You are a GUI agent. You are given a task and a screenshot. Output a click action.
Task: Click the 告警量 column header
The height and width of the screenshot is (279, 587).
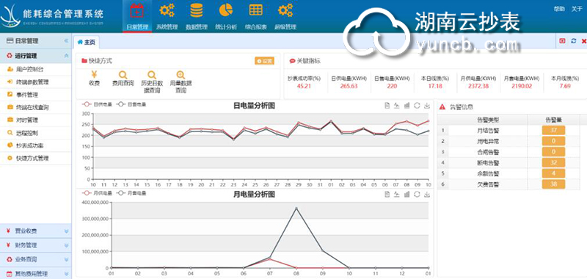(553, 120)
